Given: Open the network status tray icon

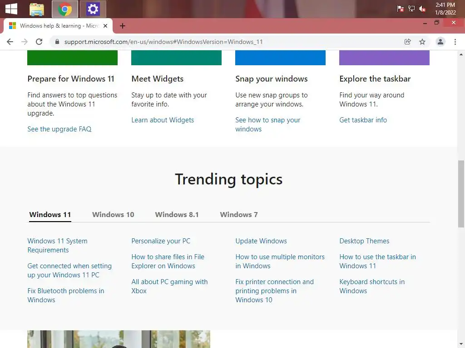Looking at the screenshot, I should pos(411,9).
